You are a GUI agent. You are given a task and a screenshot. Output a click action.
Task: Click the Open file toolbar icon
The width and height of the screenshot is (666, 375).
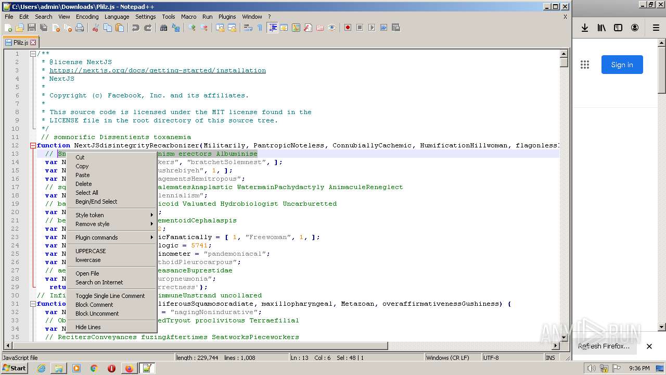(20, 28)
